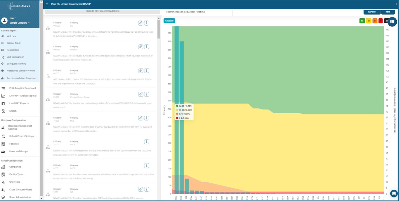Viewport: 399px width, 201px height.
Task: Open the link icon for recommendation R48
Action: pos(140,189)
